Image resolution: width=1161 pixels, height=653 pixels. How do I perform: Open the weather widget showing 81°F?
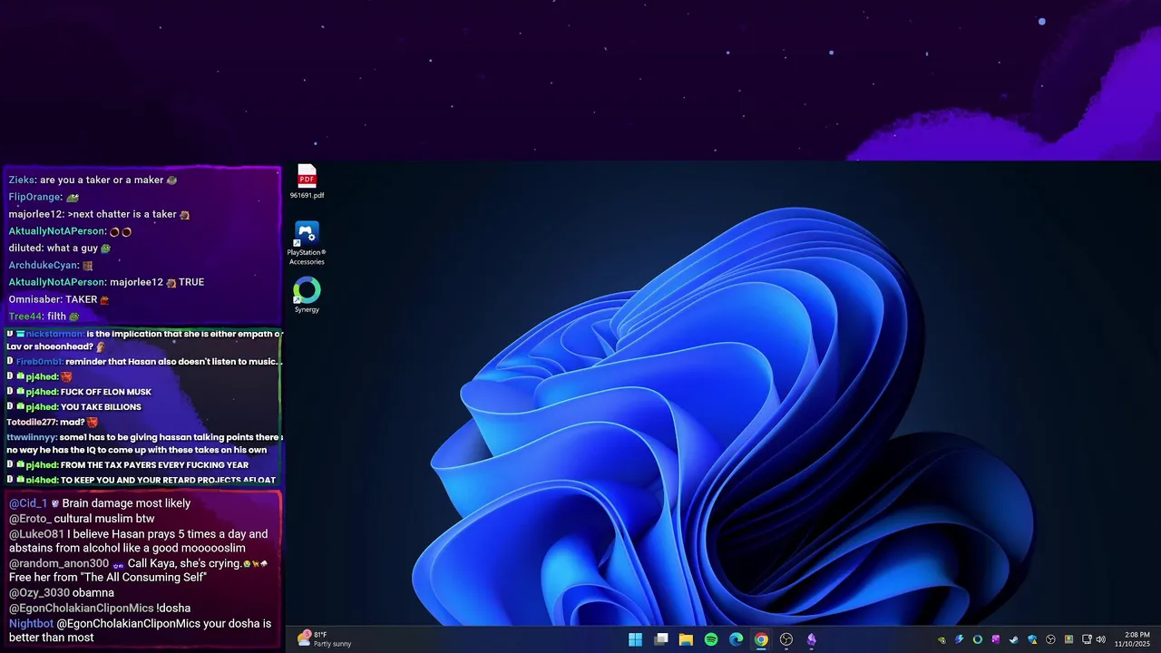[324, 639]
